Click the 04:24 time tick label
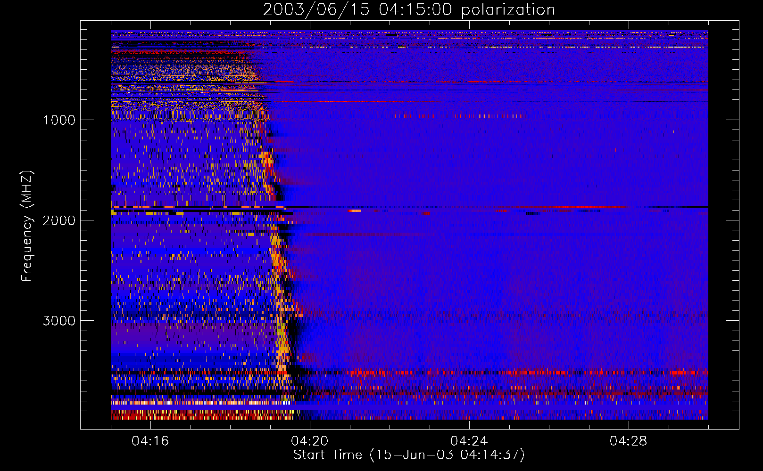The height and width of the screenshot is (471, 763). pyautogui.click(x=469, y=441)
